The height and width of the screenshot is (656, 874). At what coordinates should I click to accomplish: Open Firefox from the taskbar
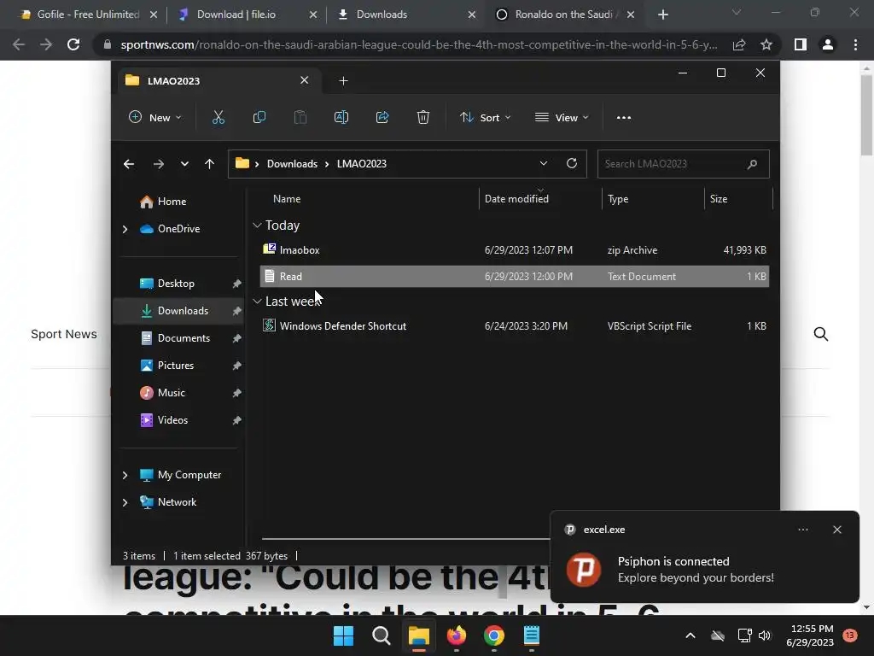click(457, 635)
